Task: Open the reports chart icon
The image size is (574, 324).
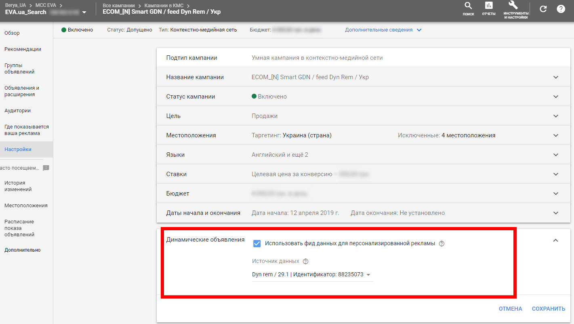Action: point(489,6)
